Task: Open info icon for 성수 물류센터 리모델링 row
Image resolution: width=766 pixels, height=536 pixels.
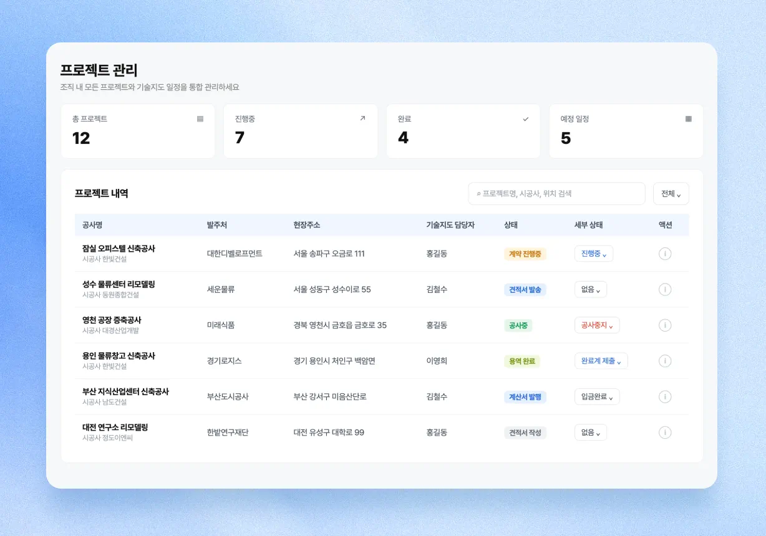Action: coord(665,289)
